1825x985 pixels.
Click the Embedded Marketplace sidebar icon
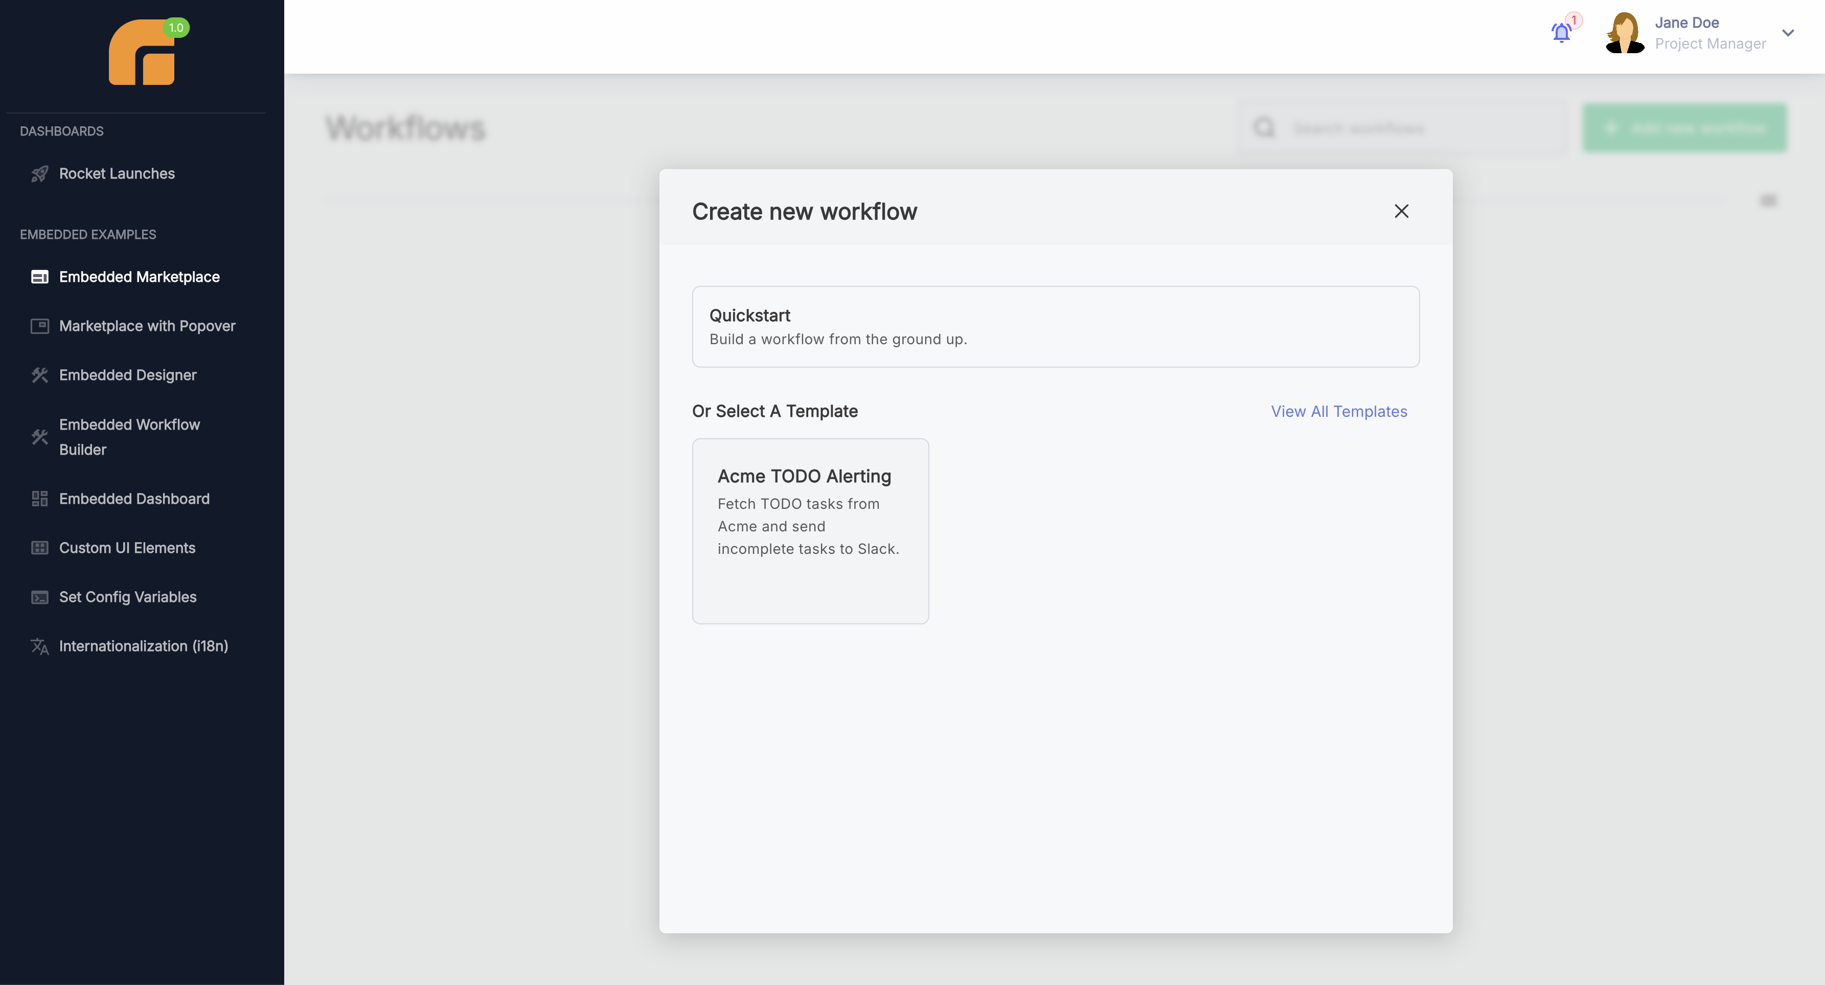40,277
